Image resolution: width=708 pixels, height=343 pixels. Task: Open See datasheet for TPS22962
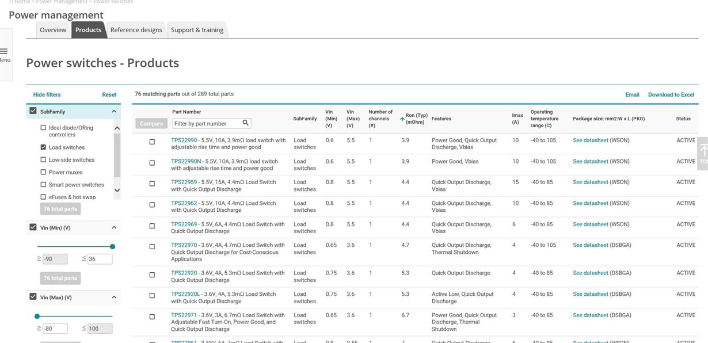click(591, 203)
